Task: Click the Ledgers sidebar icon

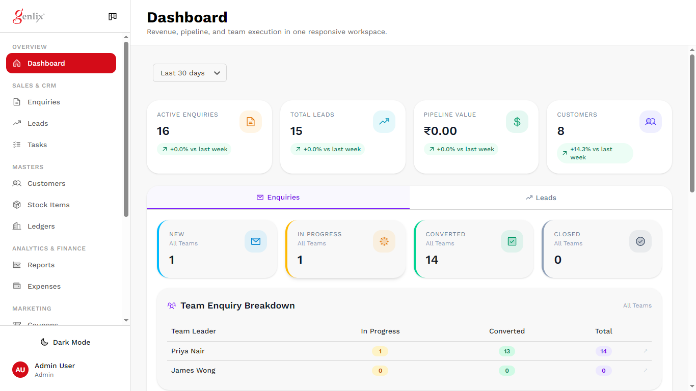Action: (x=17, y=226)
